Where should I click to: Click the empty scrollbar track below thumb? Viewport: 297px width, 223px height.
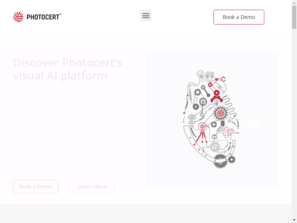[x=294, y=123]
